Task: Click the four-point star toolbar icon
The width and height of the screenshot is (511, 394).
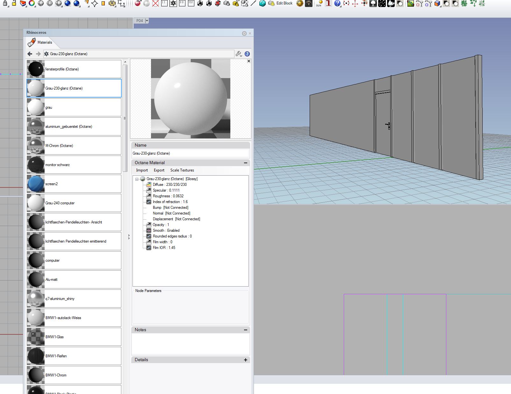Action: point(95,4)
